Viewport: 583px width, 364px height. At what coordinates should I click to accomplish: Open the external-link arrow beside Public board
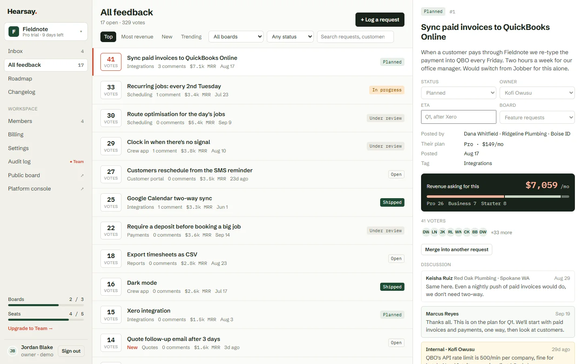(x=82, y=176)
